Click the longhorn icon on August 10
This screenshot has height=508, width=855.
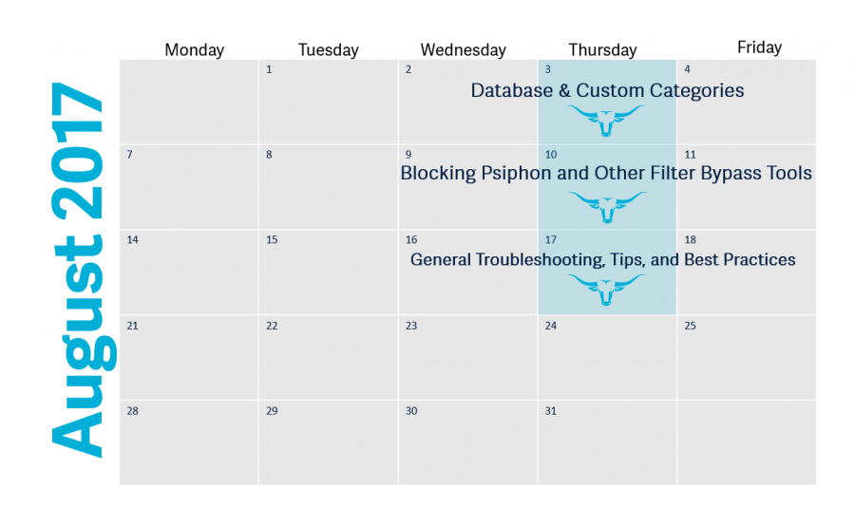(607, 207)
